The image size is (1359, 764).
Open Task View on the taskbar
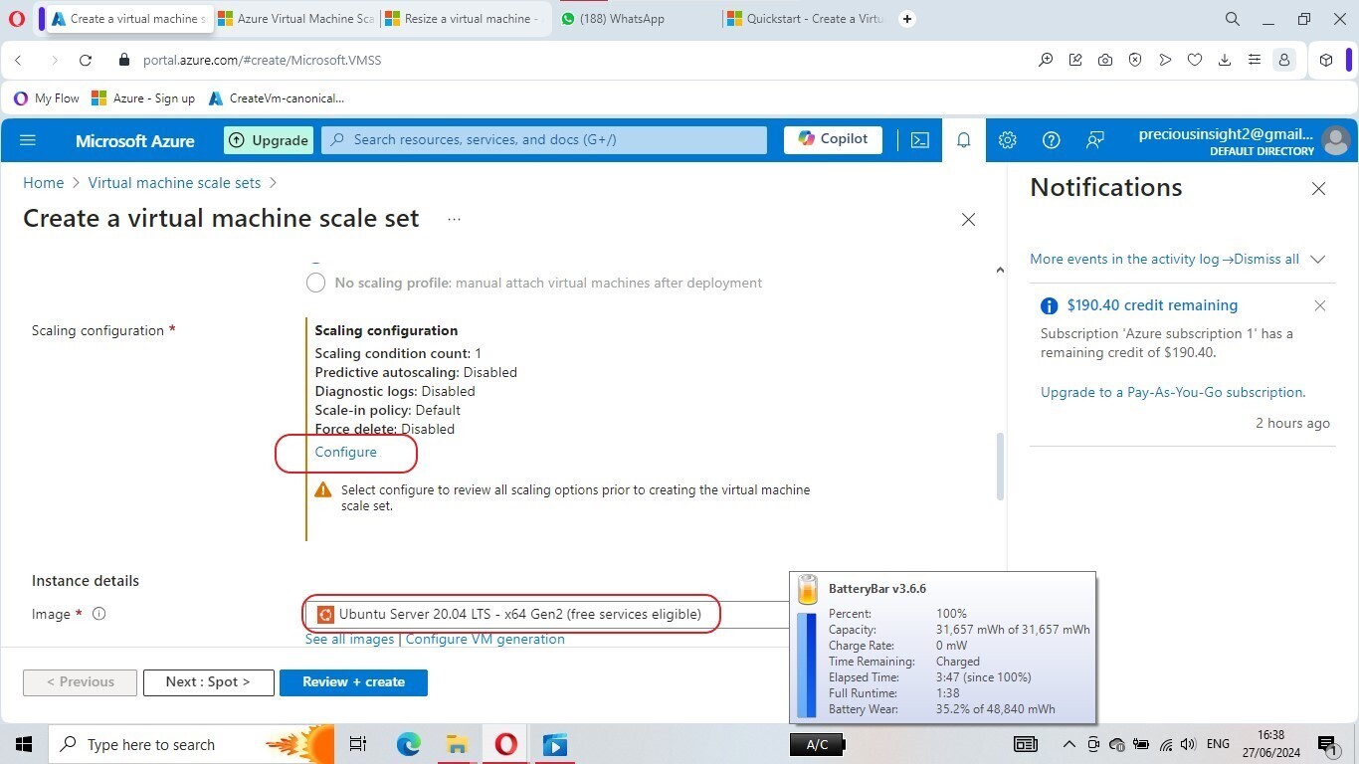pos(358,744)
